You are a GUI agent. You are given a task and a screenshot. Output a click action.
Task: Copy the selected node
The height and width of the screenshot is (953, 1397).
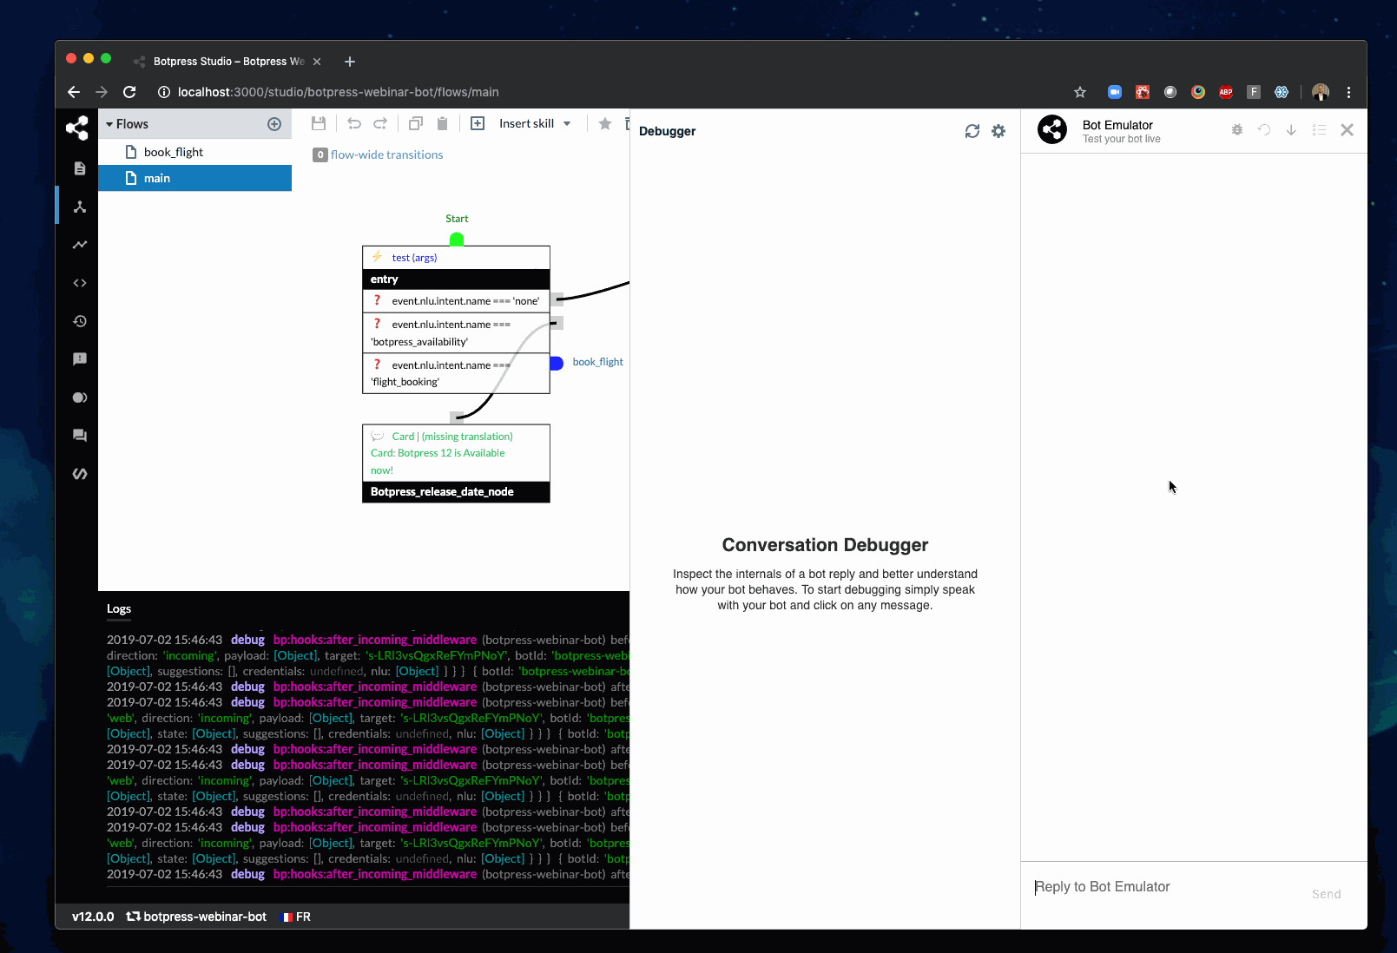tap(416, 124)
